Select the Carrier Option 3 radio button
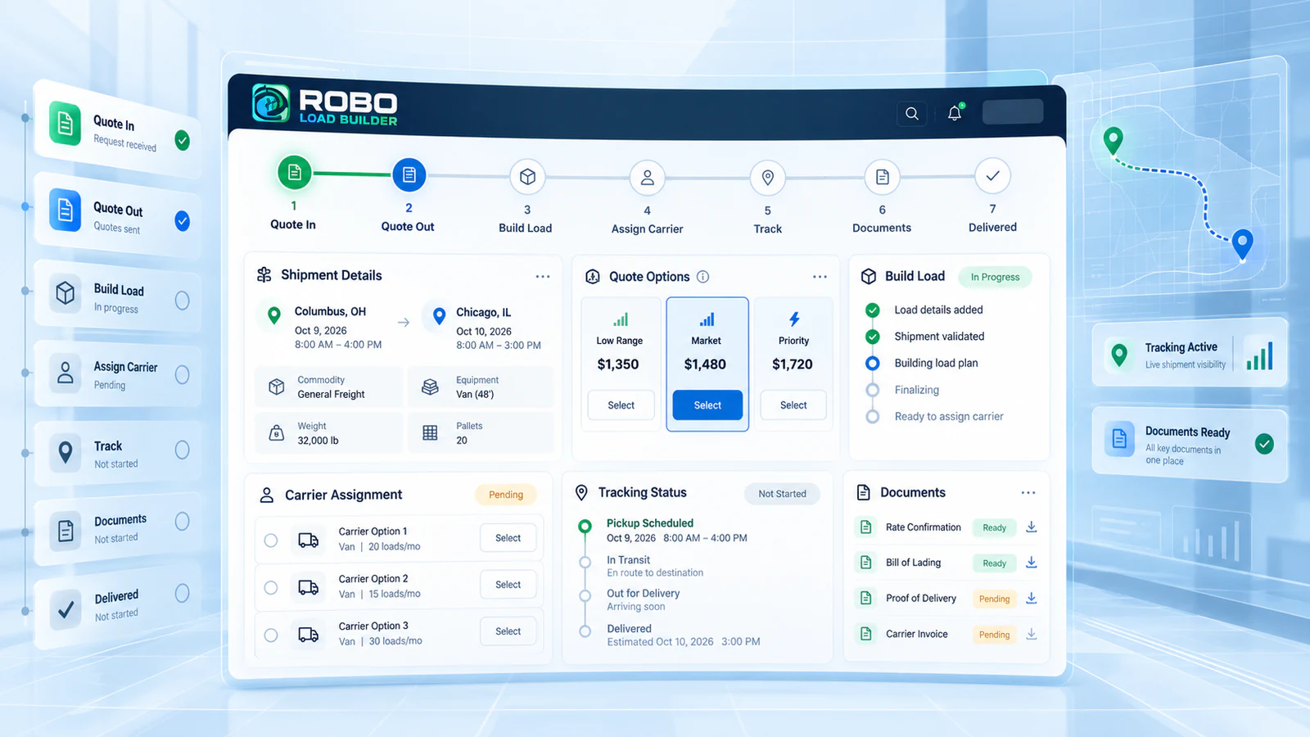Image resolution: width=1310 pixels, height=737 pixels. (271, 635)
